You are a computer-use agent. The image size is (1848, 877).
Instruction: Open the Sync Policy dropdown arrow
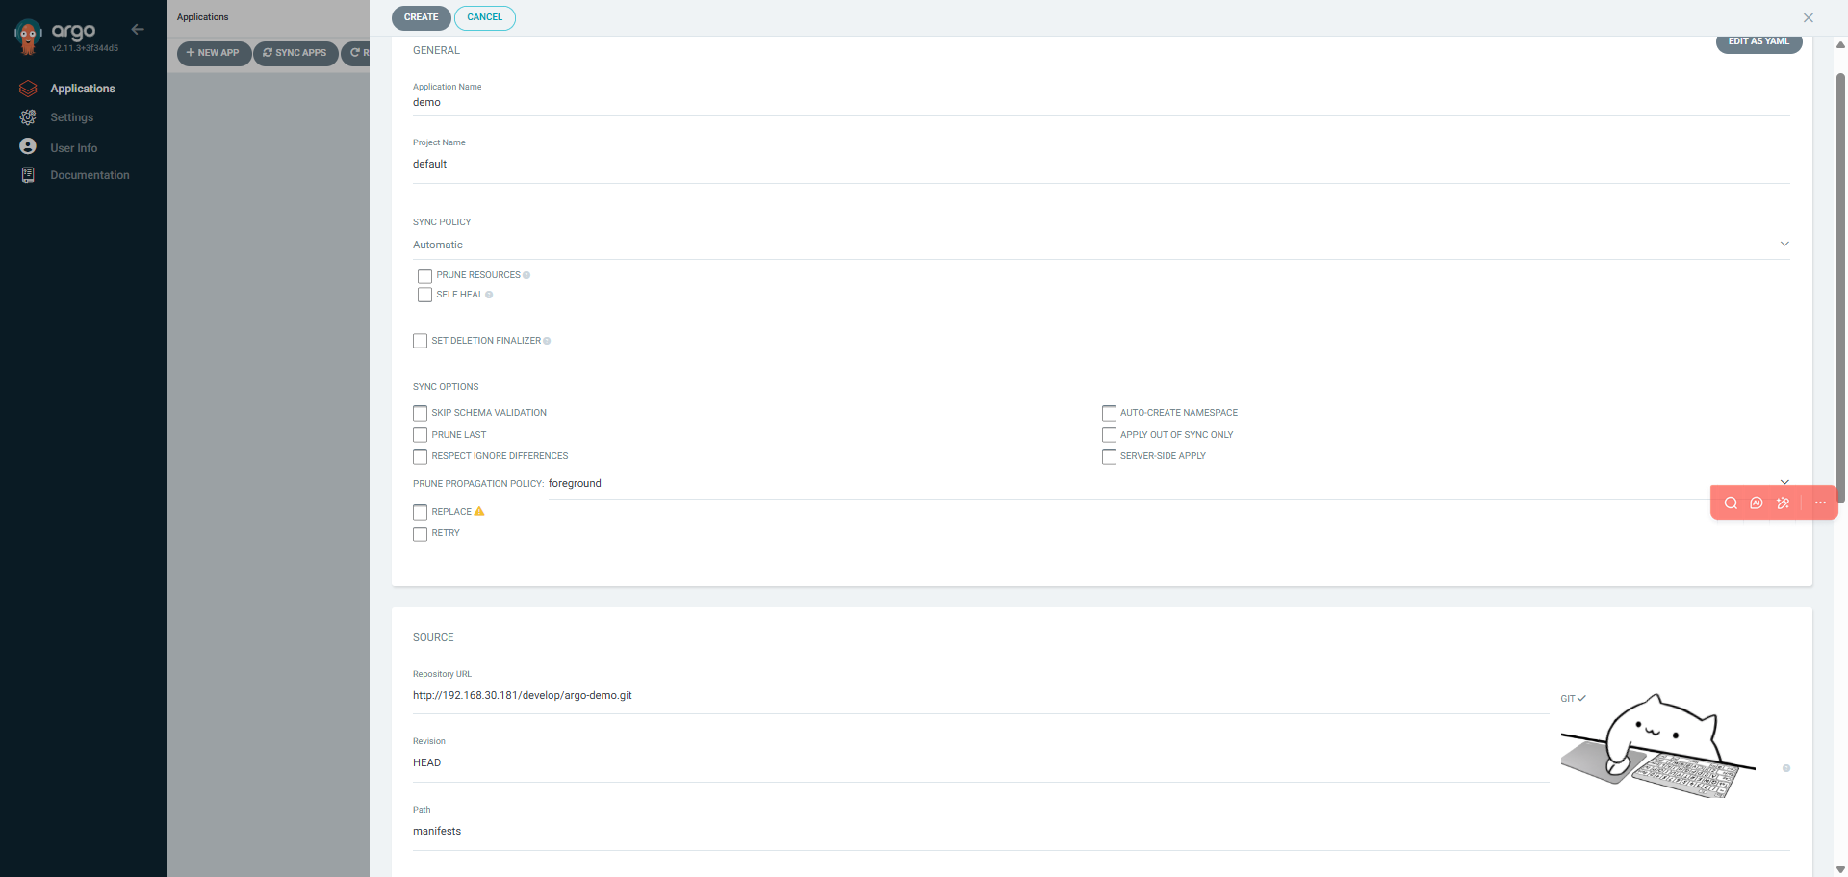pos(1784,244)
